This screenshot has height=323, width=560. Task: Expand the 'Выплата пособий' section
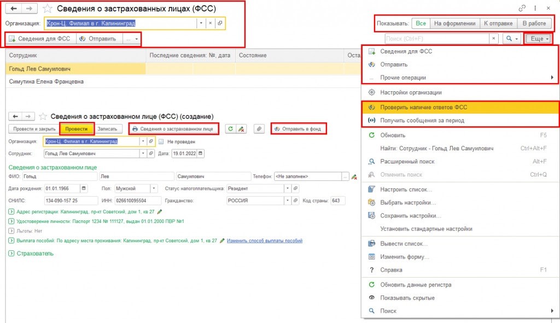(11, 240)
